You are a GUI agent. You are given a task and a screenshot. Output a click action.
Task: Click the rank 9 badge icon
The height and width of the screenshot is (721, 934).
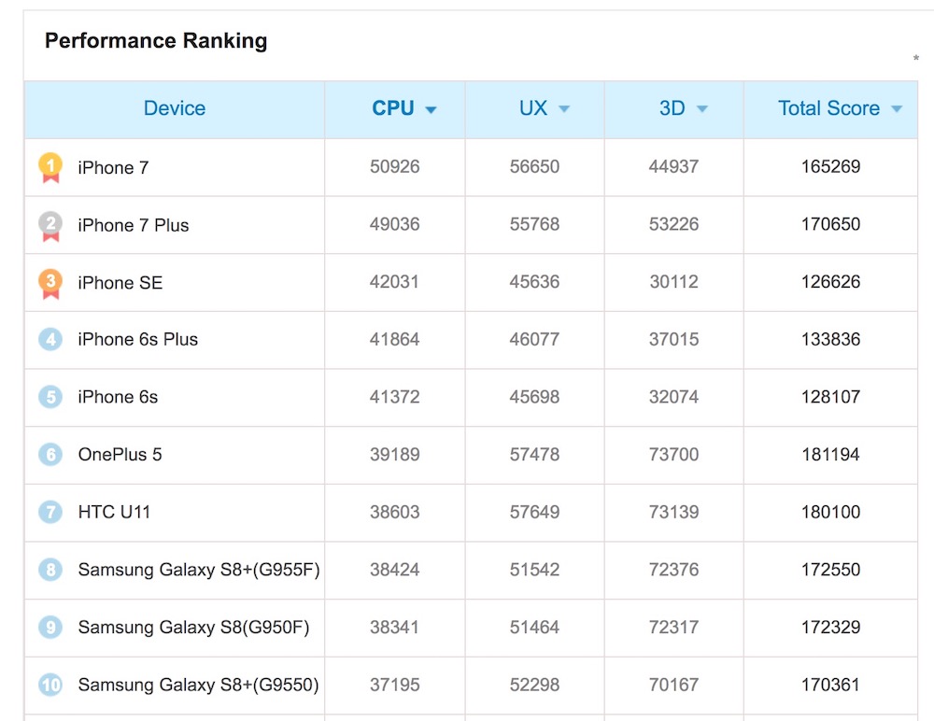click(x=50, y=628)
